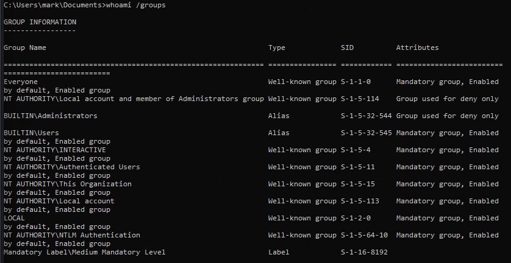Image resolution: width=511 pixels, height=263 pixels.
Task: Click the whoami /groups command text
Action: click(x=138, y=5)
